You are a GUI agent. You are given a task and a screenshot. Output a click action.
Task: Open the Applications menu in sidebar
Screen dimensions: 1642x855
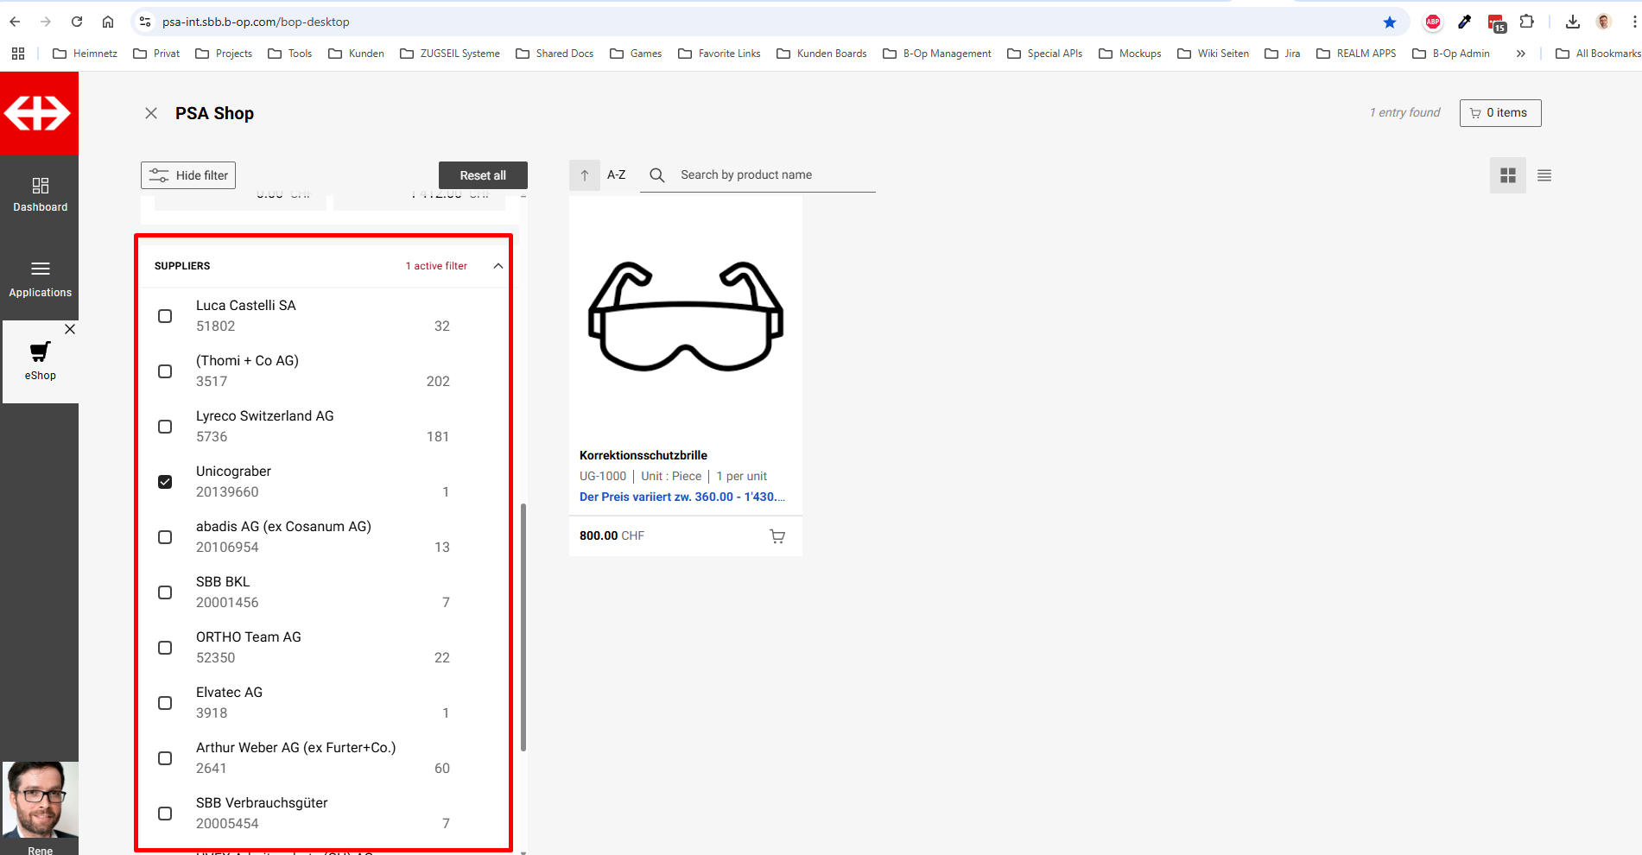tap(40, 279)
